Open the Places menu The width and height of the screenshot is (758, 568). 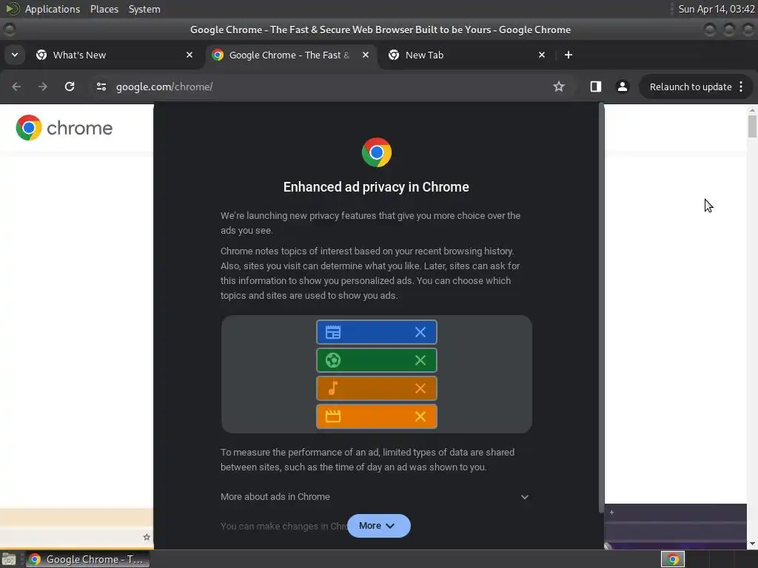point(104,9)
